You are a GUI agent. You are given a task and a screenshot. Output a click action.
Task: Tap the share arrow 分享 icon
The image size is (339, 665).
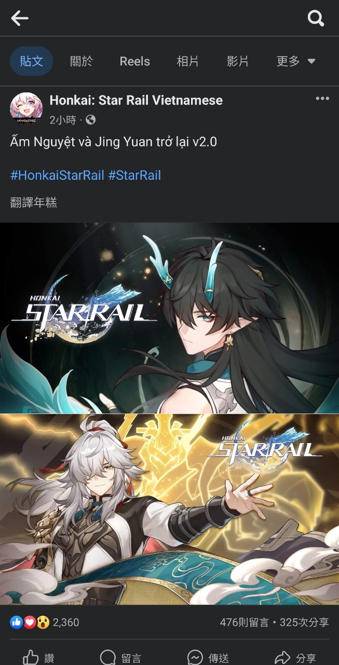(x=282, y=658)
